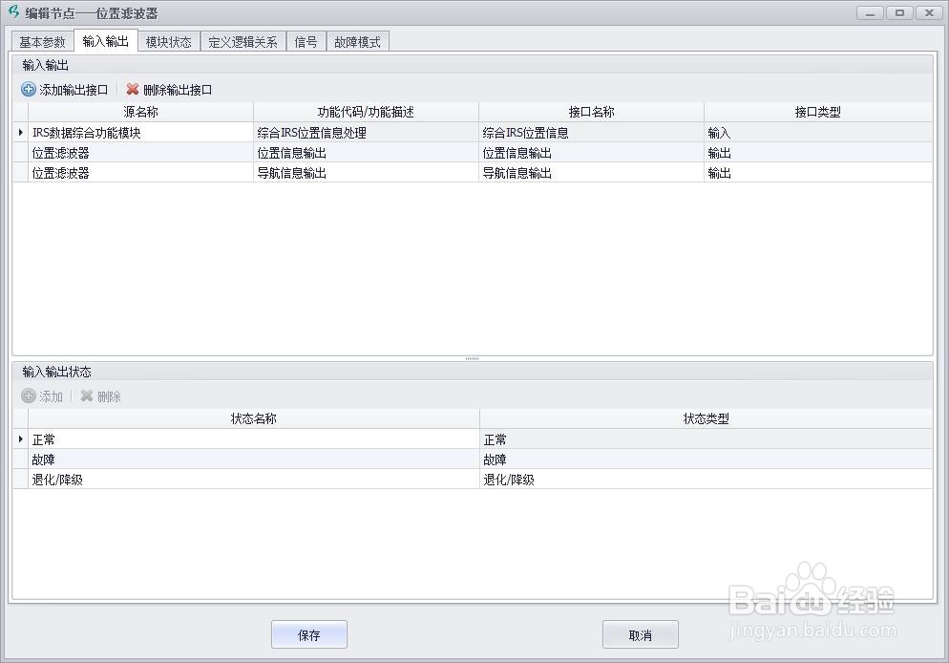Switch to the 信号 tab

[306, 42]
